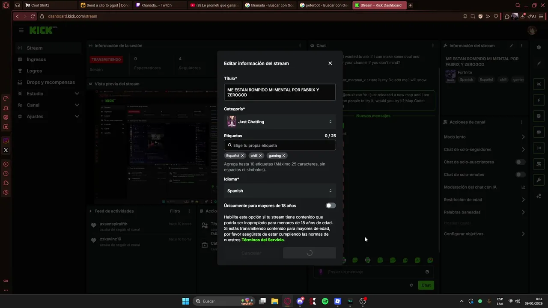Open Modo lento settings
Viewport: 548px width, 308px height.
tap(484, 137)
